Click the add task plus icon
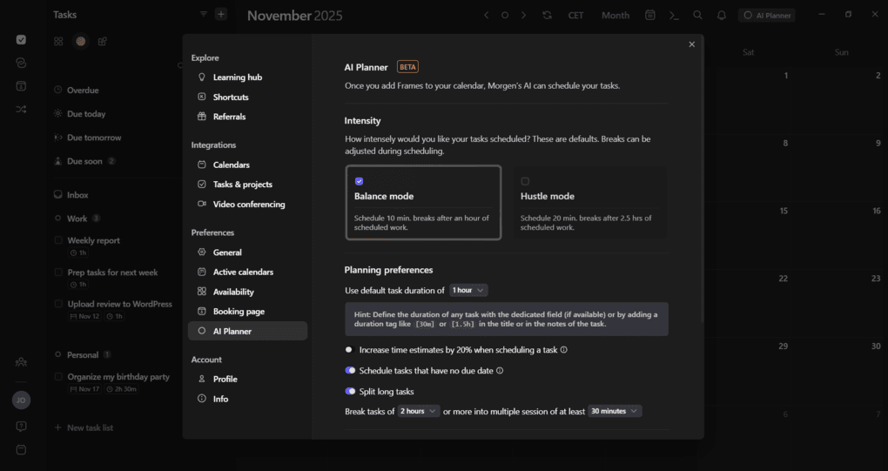This screenshot has height=471, width=888. 221,14
